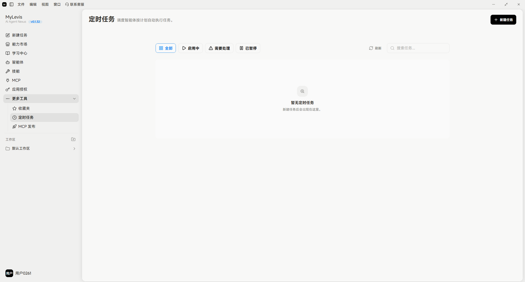
Task: Toggle the sidebar panel icon
Action: click(11, 4)
